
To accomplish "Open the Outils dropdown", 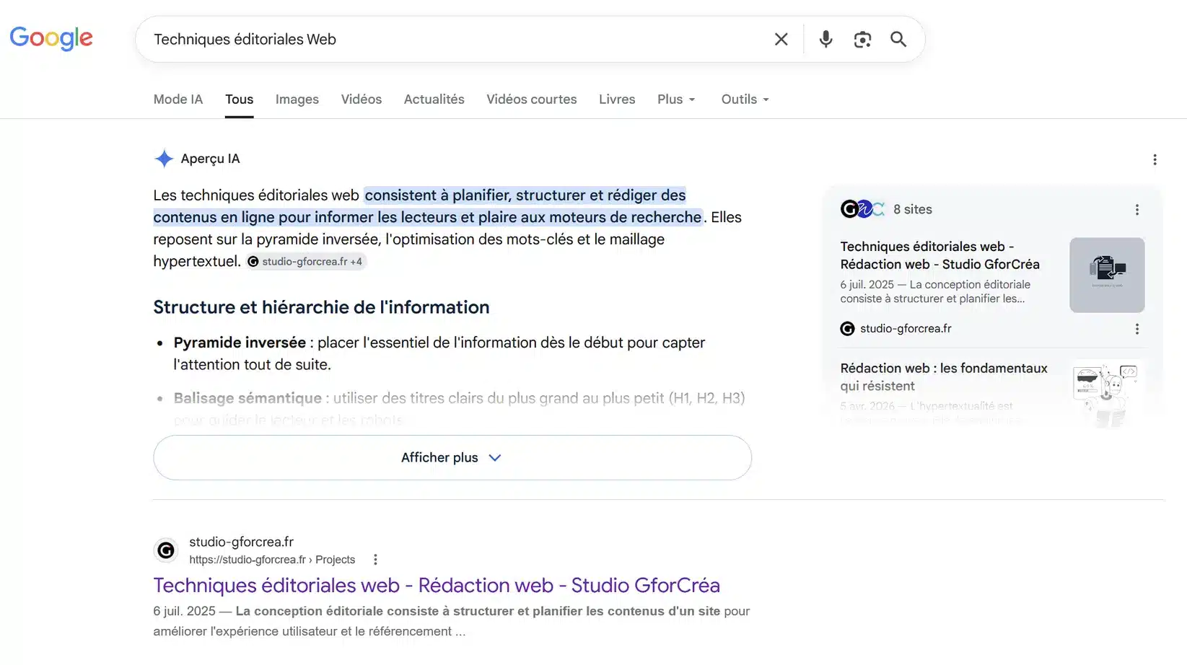I will pos(745,100).
